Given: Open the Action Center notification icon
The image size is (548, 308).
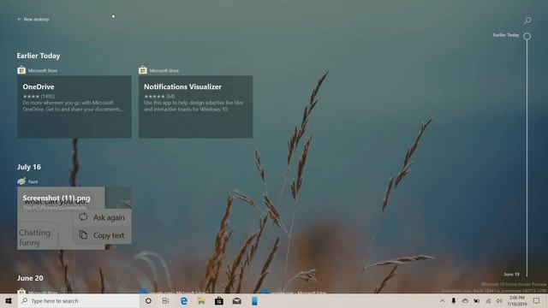Looking at the screenshot, I should (x=537, y=300).
